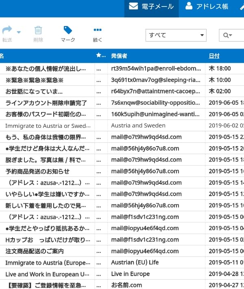
Task: Toggle flag on the ※緊急※緊急※緊急※ message
Action: 98,80
